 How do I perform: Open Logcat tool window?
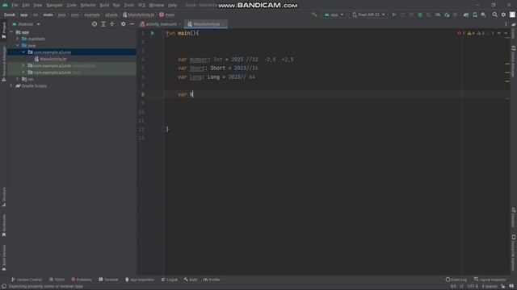pyautogui.click(x=169, y=280)
